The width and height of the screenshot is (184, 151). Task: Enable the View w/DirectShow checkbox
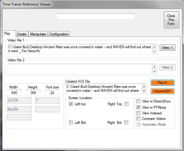click(139, 101)
